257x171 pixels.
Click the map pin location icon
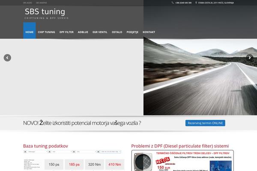pos(196,3)
